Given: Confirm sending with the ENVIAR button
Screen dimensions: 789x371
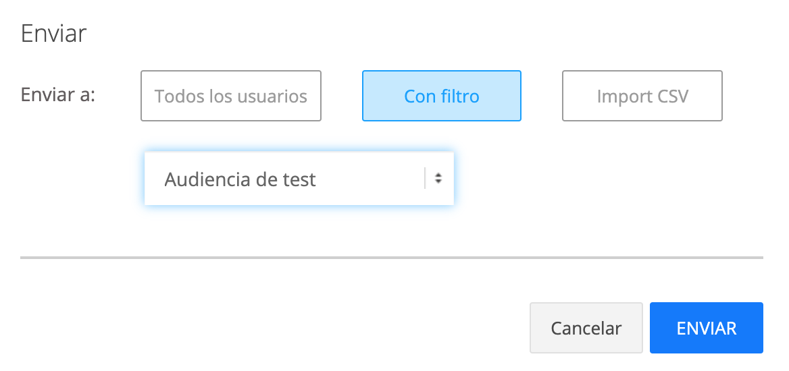Looking at the screenshot, I should pyautogui.click(x=707, y=328).
